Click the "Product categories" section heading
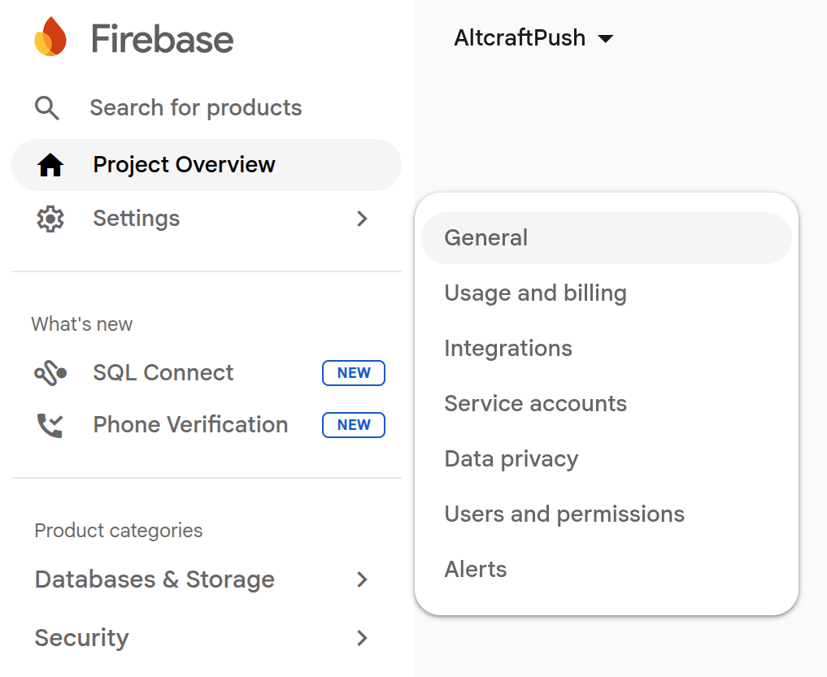Screen dimensions: 827x677 119,531
